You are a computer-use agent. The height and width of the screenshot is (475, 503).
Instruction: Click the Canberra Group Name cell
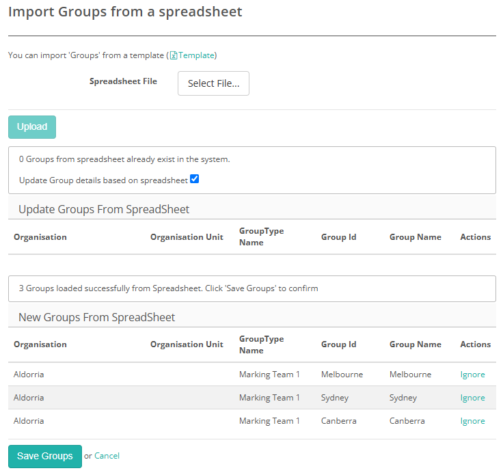tap(407, 421)
